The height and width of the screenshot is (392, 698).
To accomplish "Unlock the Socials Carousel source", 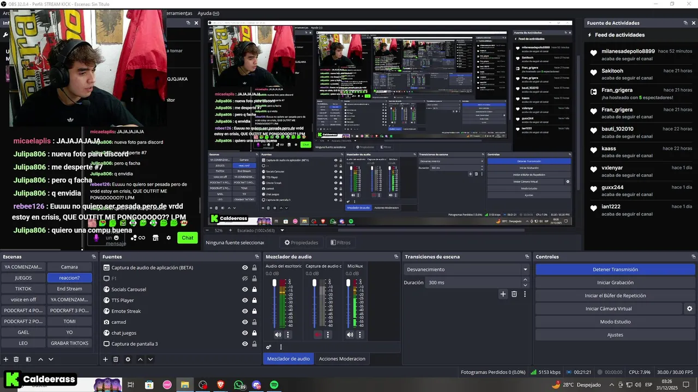I will point(254,289).
